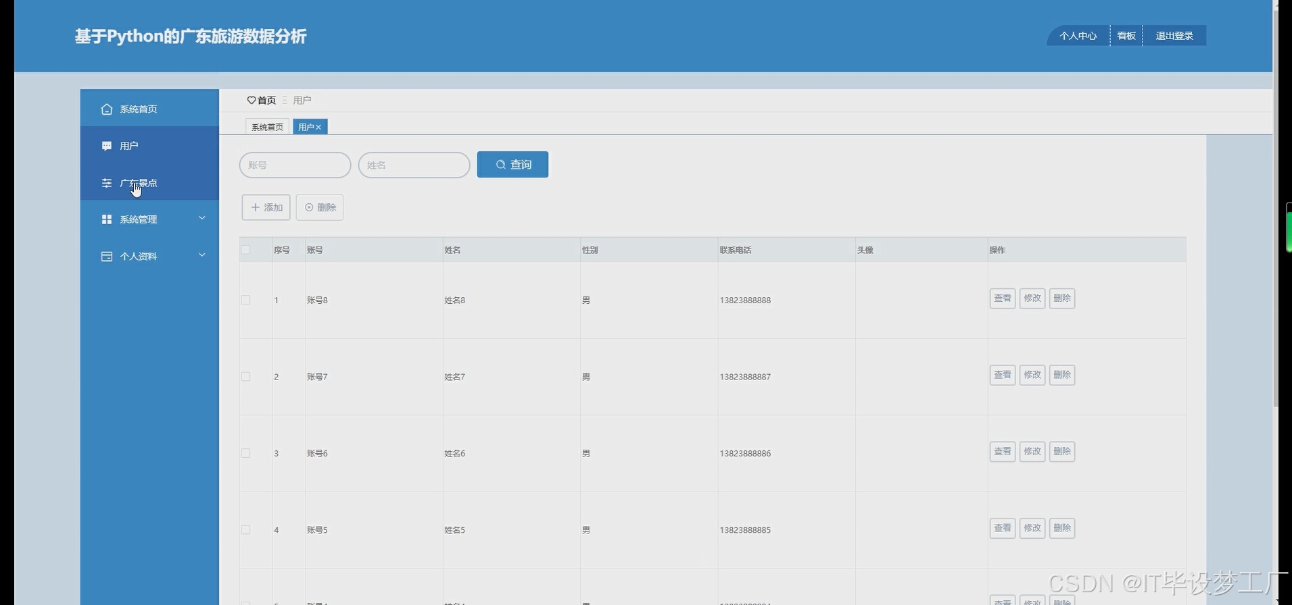The height and width of the screenshot is (605, 1292).
Task: Open 看板 in the top bar
Action: [1126, 36]
